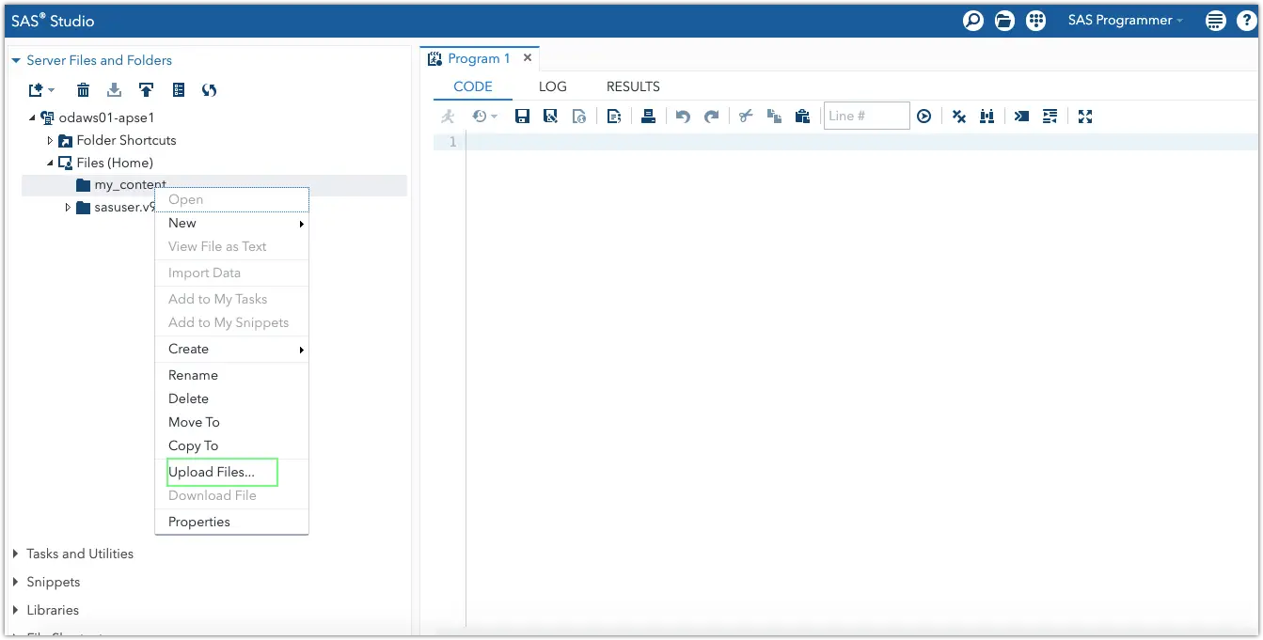Click line 1 in the code editor
1263x640 pixels.
861,142
